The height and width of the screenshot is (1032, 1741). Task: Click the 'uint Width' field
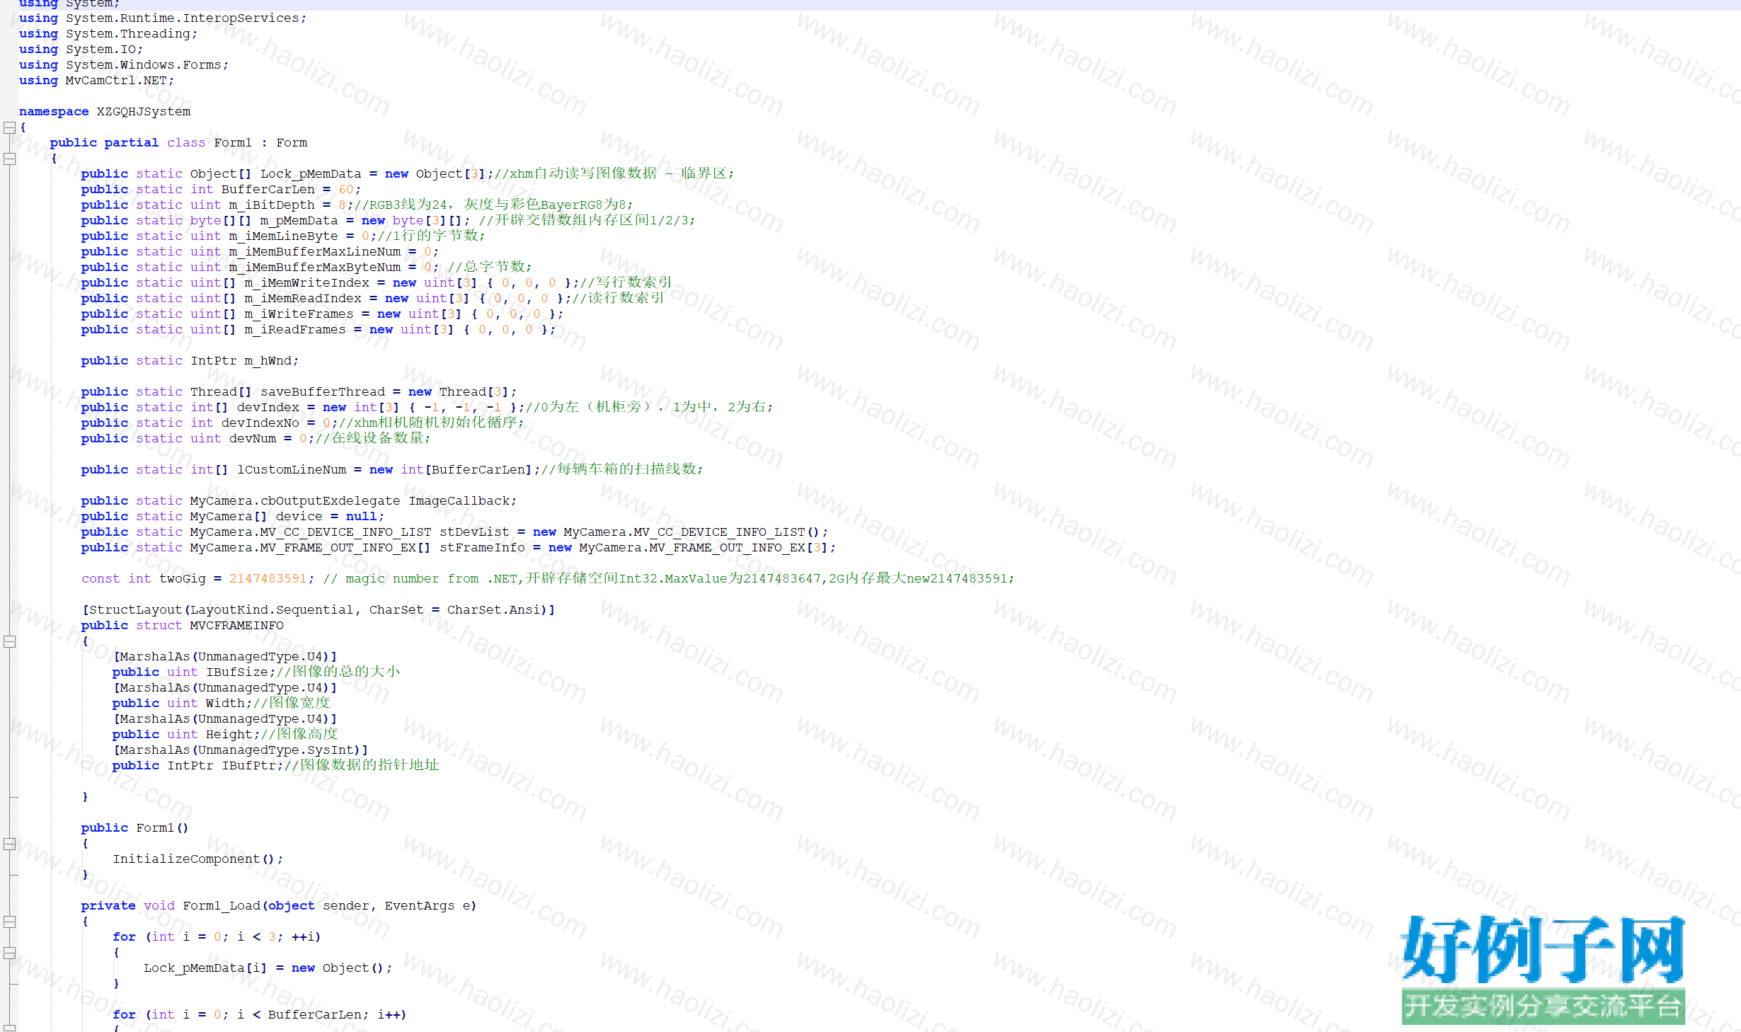pos(209,704)
